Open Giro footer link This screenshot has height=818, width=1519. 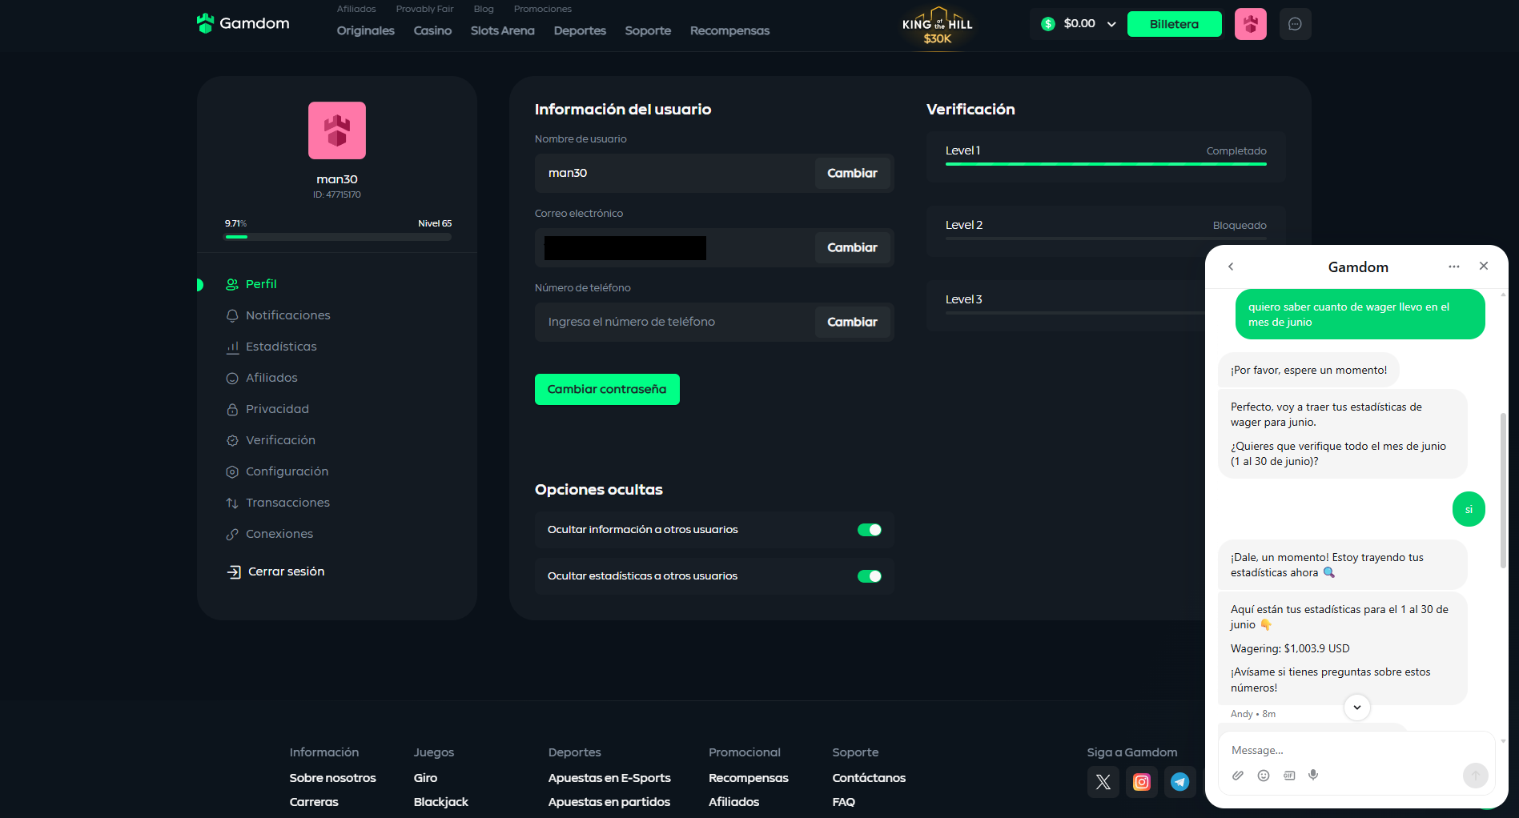point(425,778)
